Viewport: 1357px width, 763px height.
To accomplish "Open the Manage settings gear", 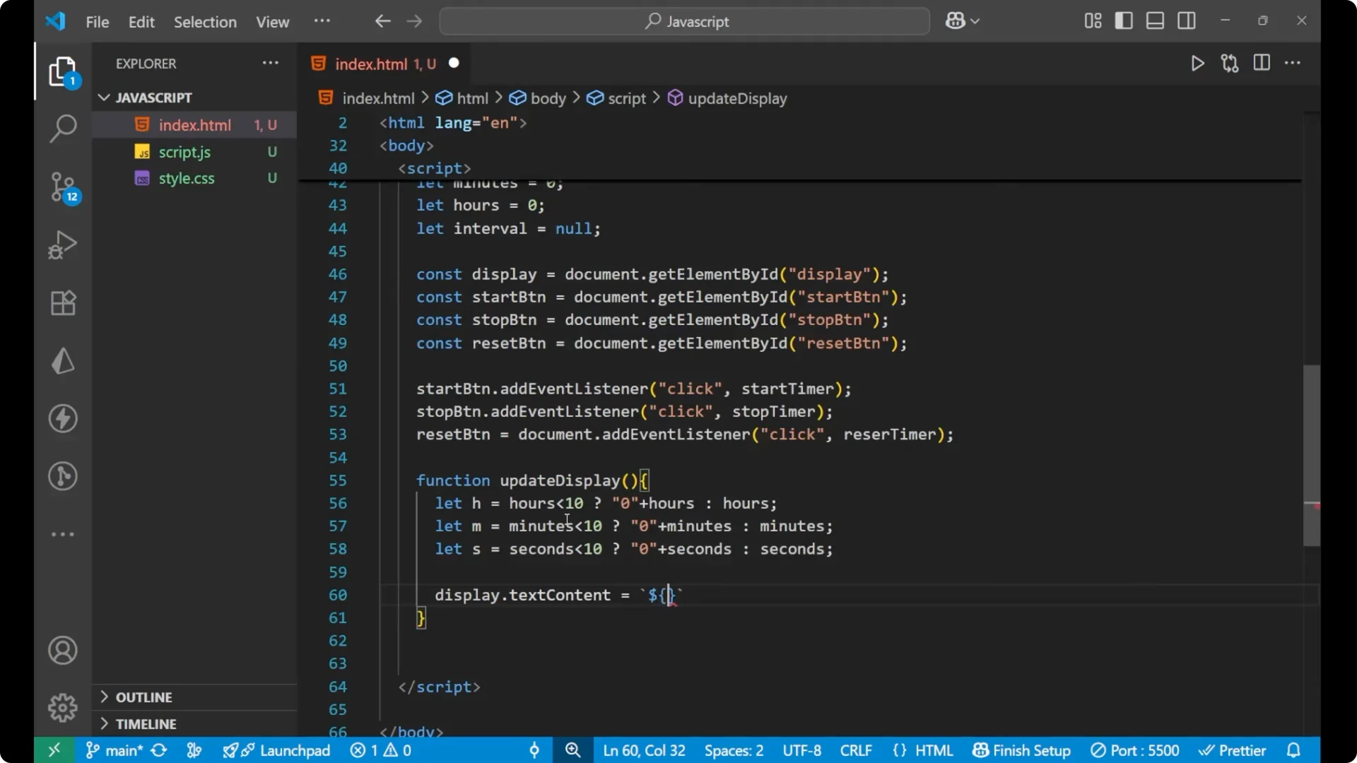I will pos(62,707).
